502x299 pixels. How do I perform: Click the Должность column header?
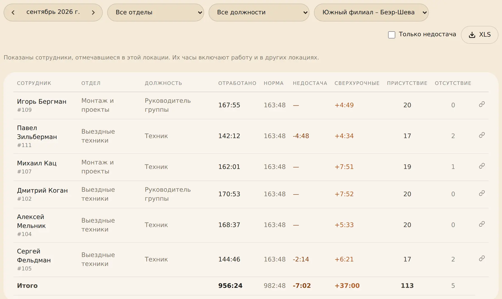click(163, 83)
